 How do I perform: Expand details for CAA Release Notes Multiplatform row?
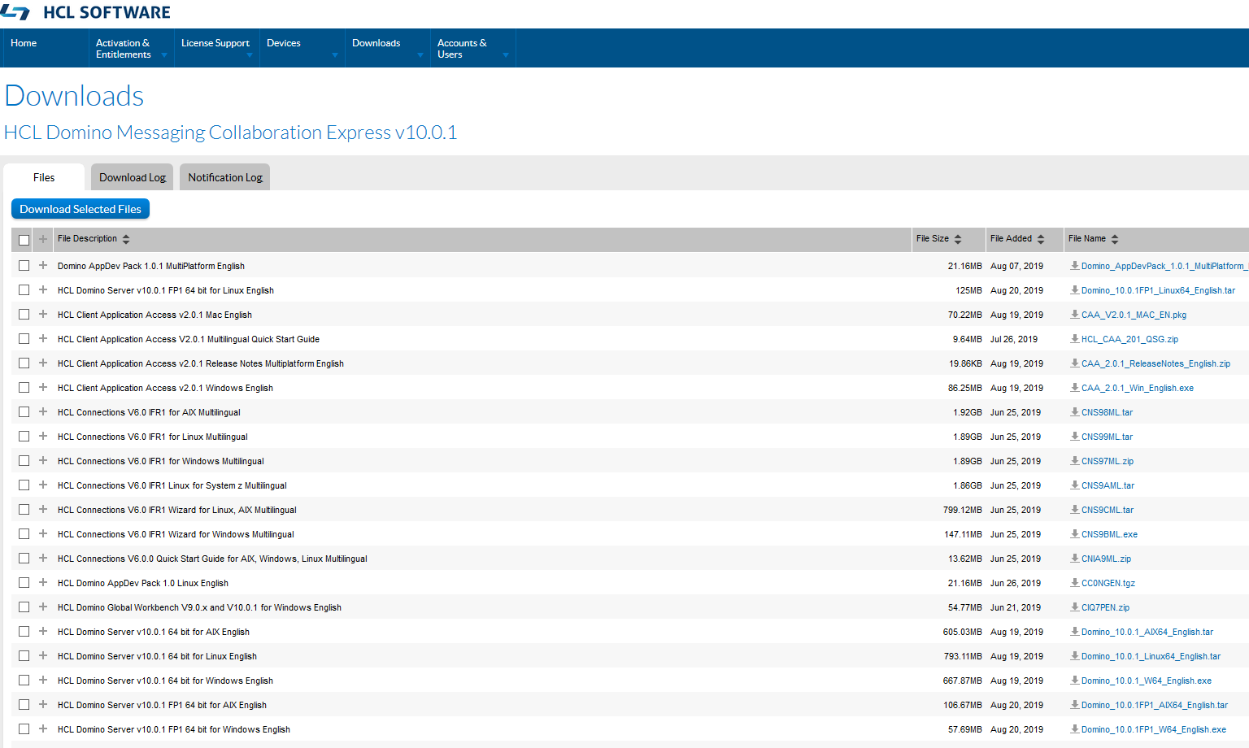click(43, 363)
